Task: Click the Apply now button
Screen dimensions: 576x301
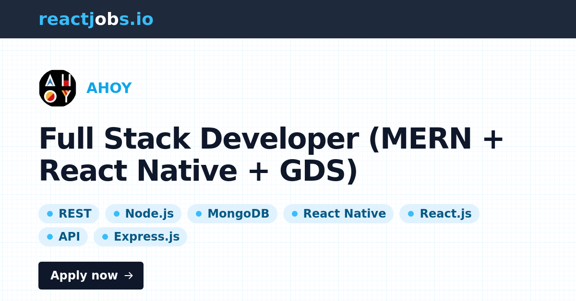Action: point(91,276)
